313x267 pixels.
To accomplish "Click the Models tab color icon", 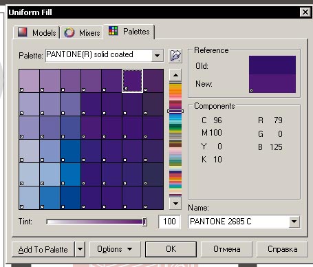I will pos(23,32).
